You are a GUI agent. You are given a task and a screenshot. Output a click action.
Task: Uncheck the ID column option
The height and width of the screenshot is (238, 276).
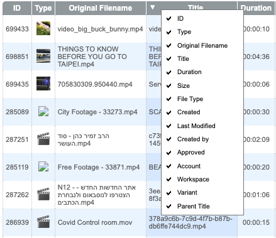202,19
